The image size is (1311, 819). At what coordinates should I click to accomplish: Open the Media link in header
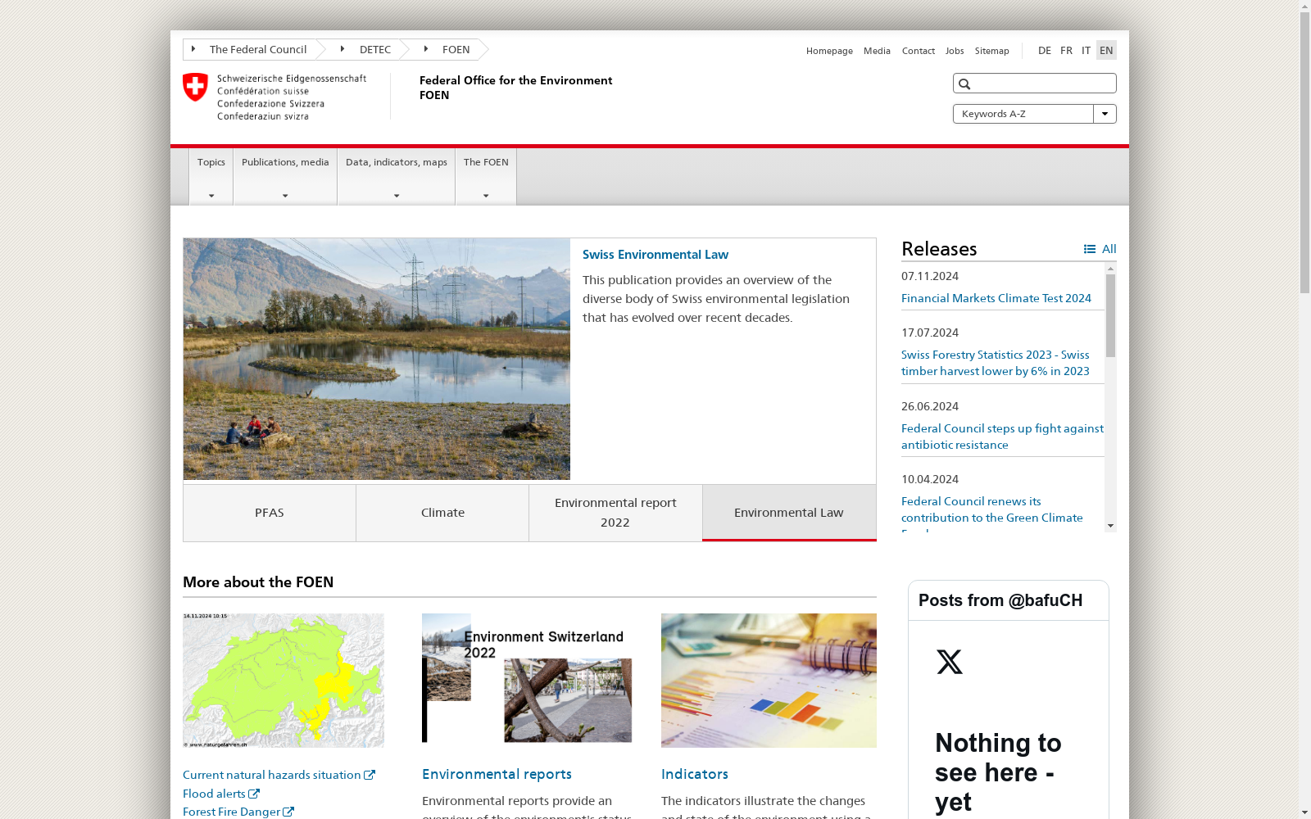877,51
